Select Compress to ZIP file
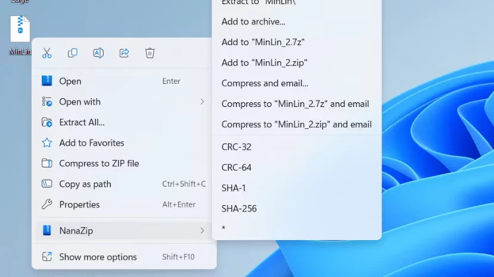The image size is (494, 277). (99, 163)
